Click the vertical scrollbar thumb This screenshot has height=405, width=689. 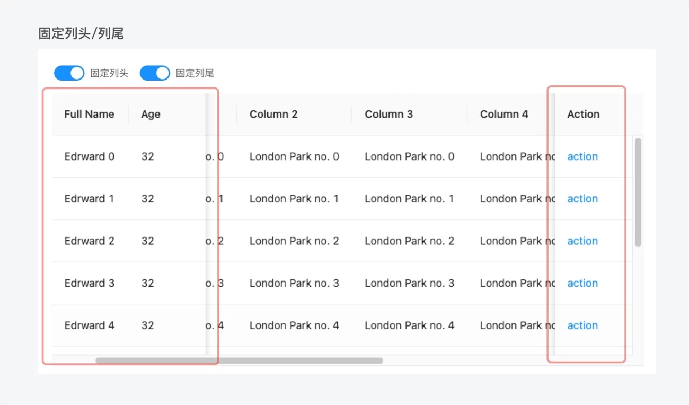[x=638, y=192]
